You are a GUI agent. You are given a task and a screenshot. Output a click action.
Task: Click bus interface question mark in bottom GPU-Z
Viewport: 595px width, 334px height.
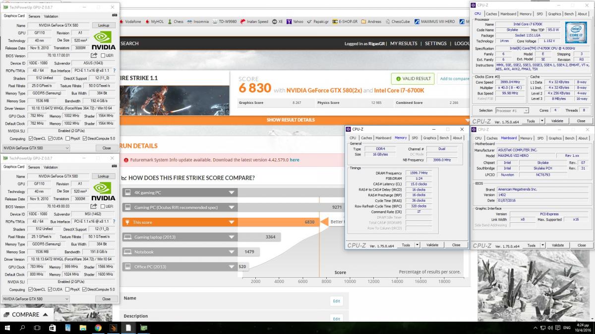[x=115, y=221]
